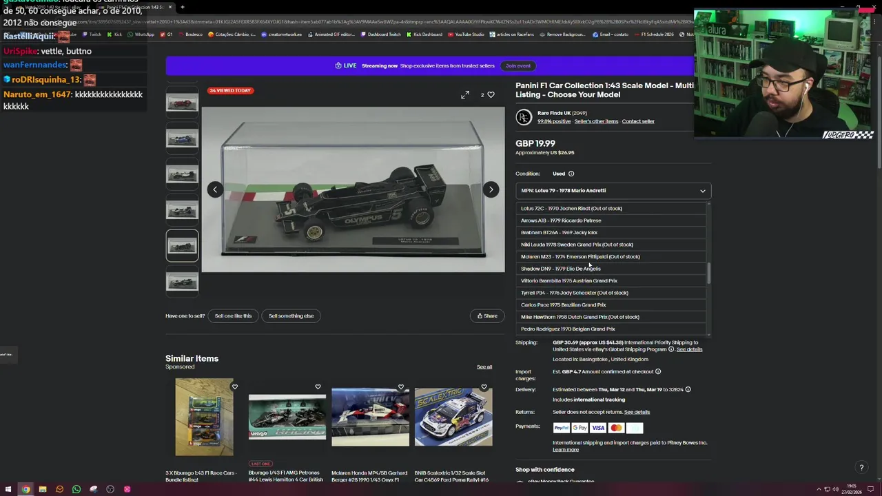Open the Dashboard Twitch bookmark
This screenshot has width=882, height=496.
[381, 34]
